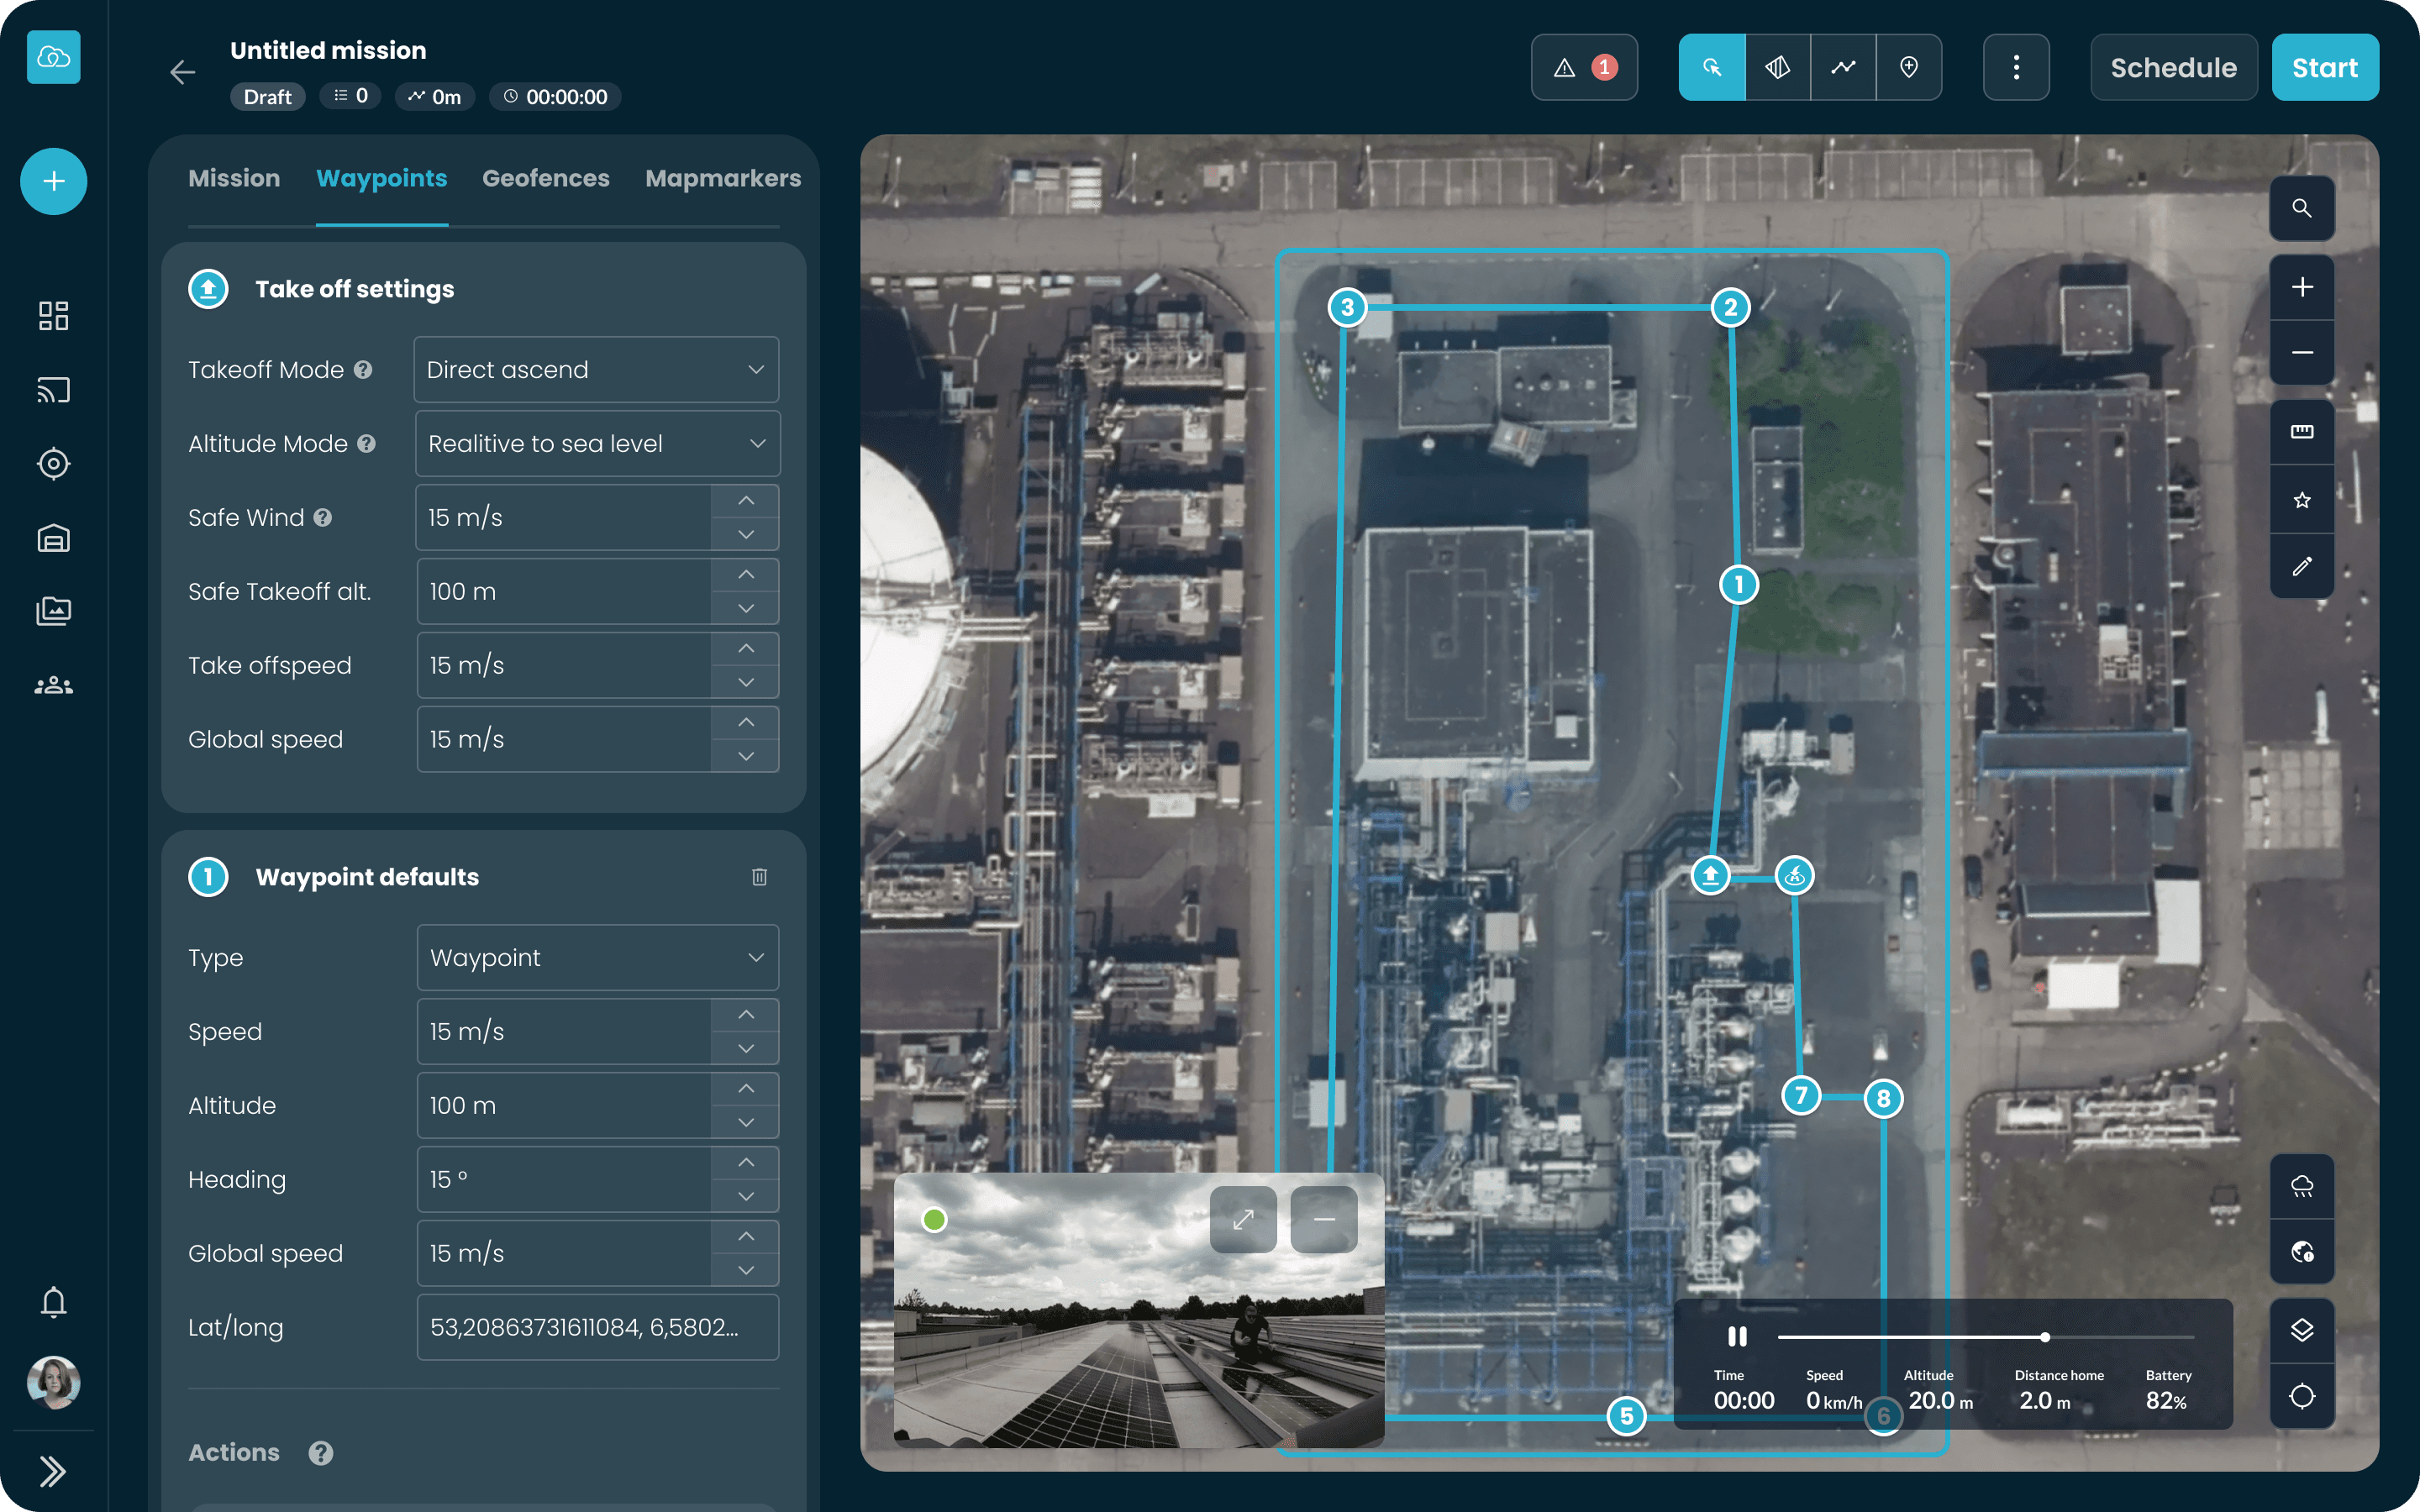Toggle the 3D view mode in the toolbar
Screen dimensions: 2420x1512
[x=1777, y=67]
